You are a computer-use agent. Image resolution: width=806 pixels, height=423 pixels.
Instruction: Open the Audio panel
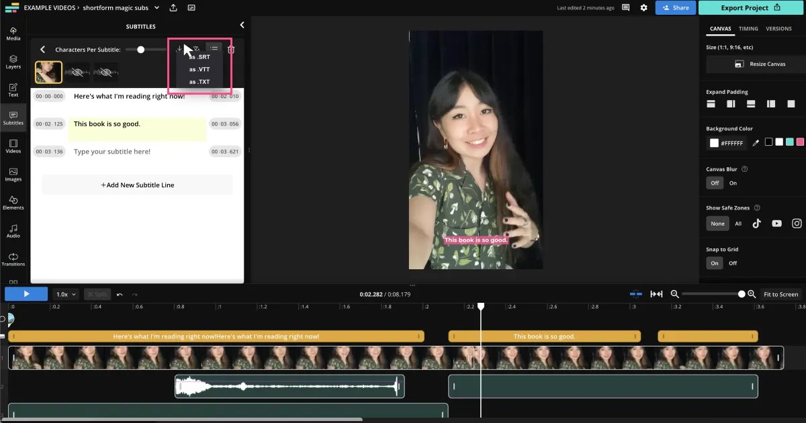click(x=13, y=231)
